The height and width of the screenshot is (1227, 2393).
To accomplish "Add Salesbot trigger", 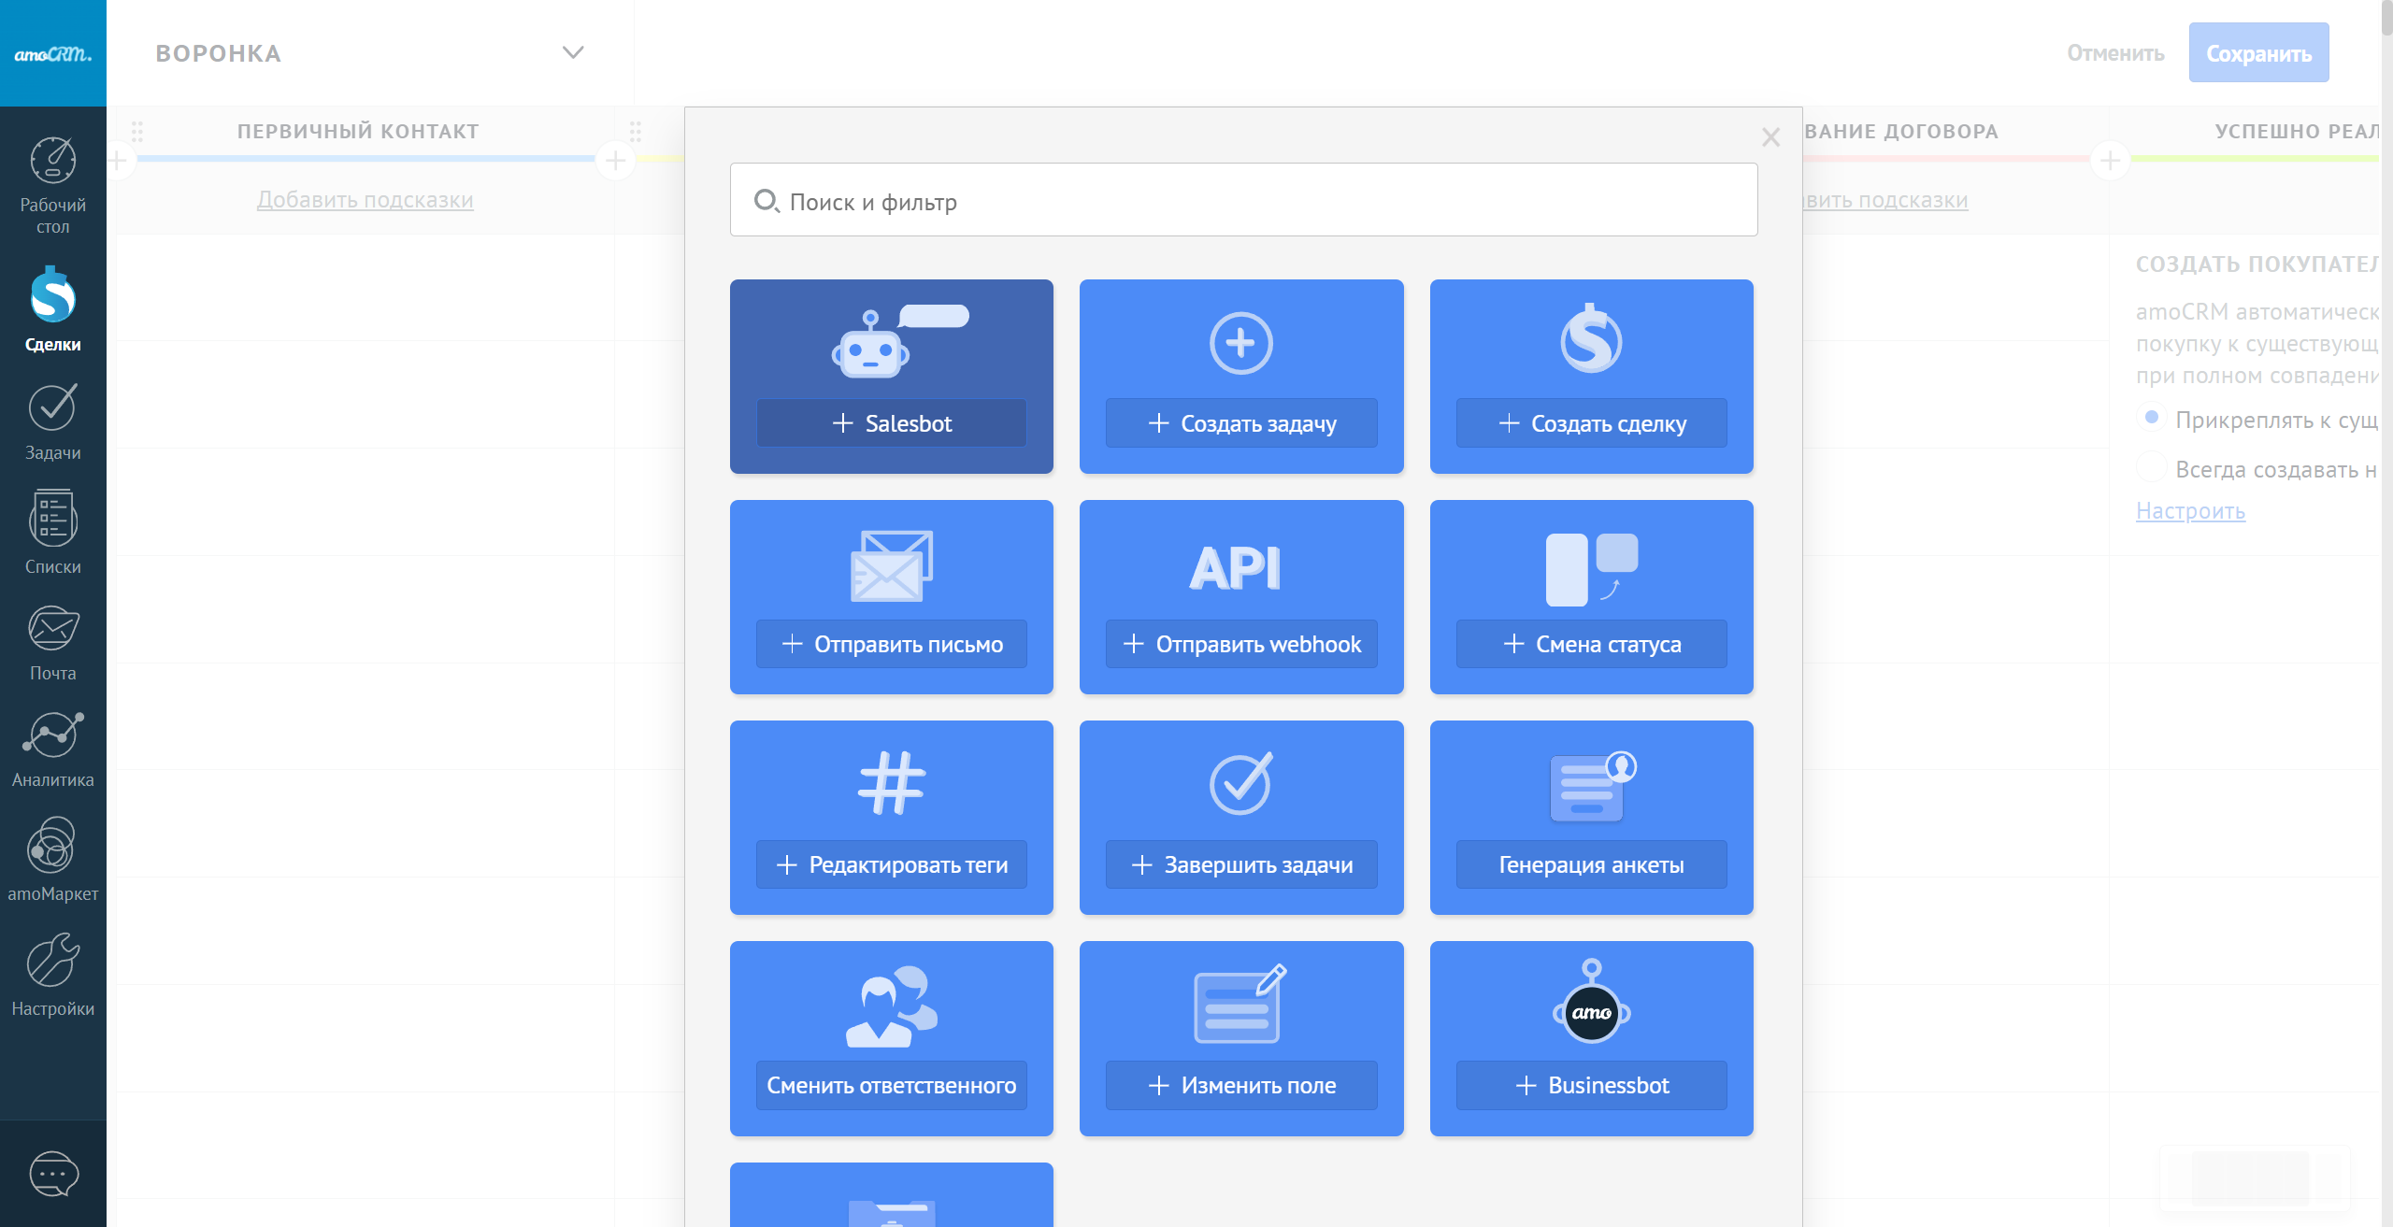I will [x=891, y=423].
